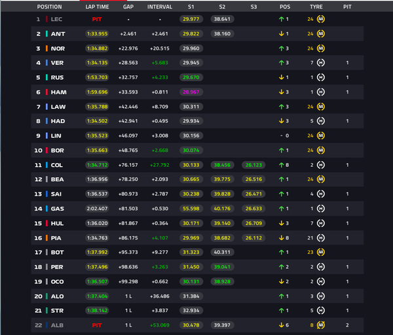Click the hard tyre icon for PIA
Viewport: 393px width, 335px height.
click(x=320, y=238)
